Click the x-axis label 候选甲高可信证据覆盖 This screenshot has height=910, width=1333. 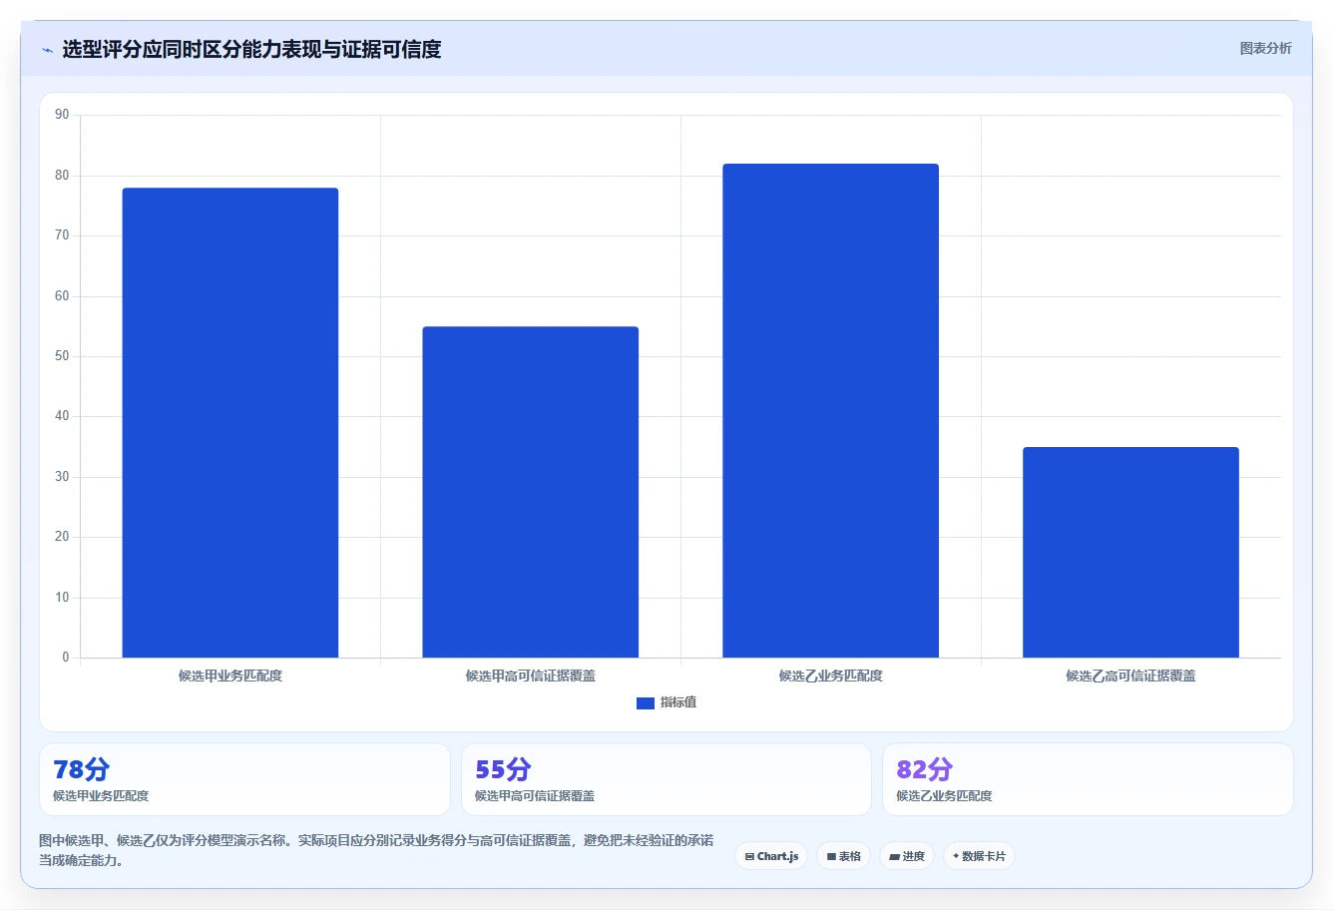pyautogui.click(x=531, y=676)
